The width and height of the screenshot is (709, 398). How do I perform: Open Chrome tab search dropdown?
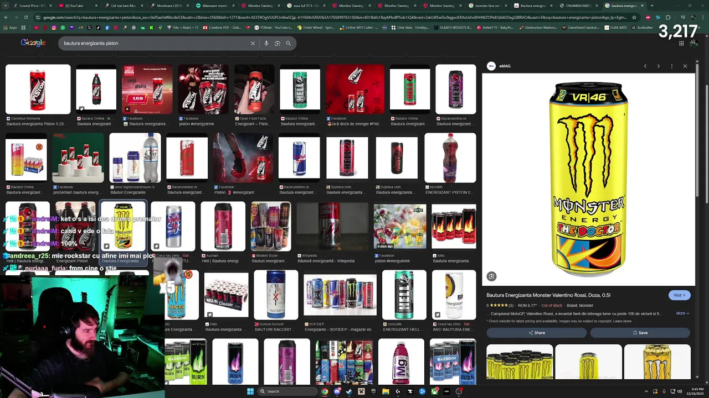(4, 6)
